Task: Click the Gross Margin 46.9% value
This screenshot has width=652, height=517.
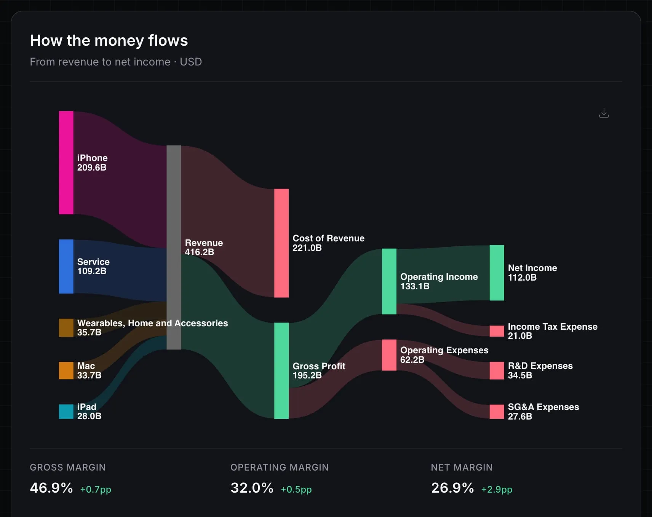Action: coord(51,488)
